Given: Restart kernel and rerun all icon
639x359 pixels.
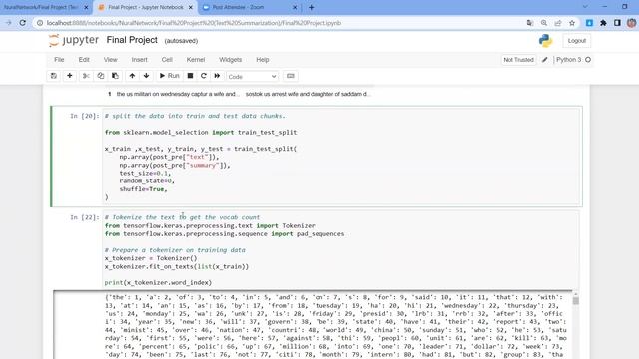Looking at the screenshot, I should (x=217, y=76).
